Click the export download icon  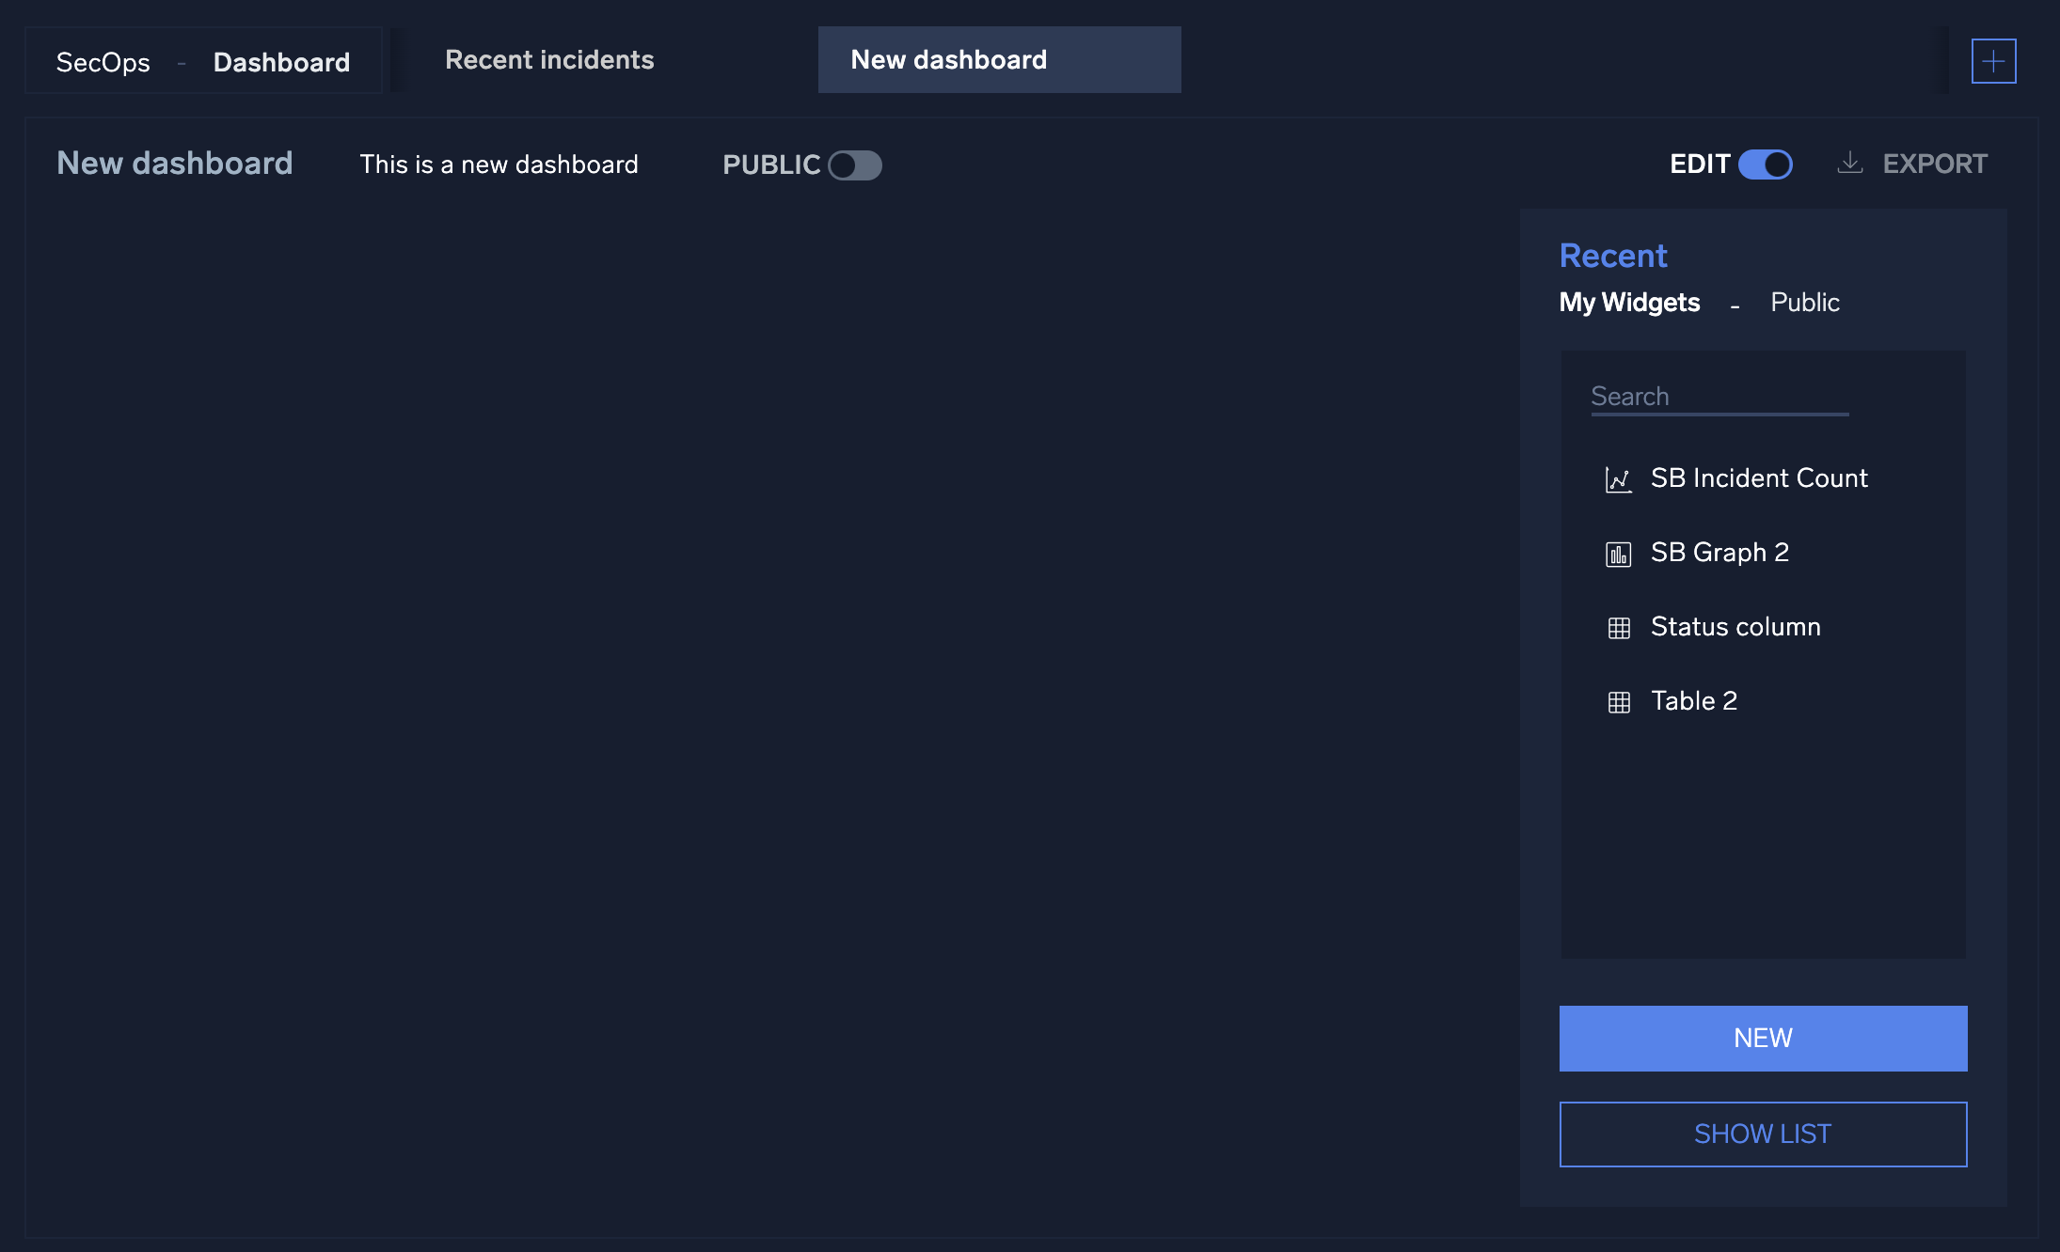click(x=1850, y=163)
